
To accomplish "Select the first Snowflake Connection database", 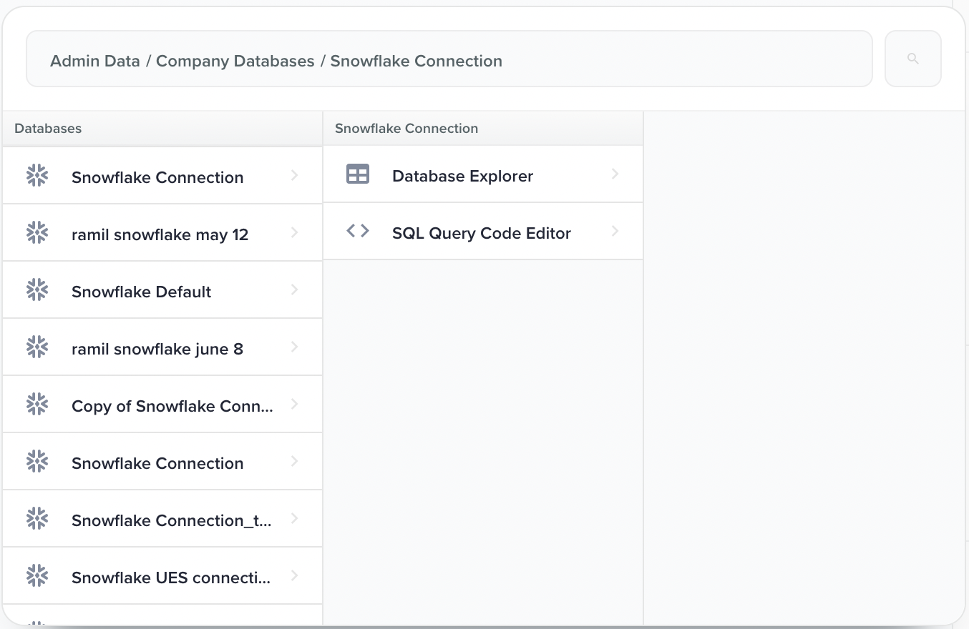I will 157,177.
